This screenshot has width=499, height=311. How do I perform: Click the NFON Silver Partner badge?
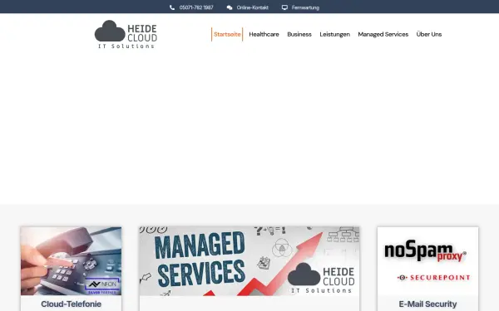tap(102, 286)
